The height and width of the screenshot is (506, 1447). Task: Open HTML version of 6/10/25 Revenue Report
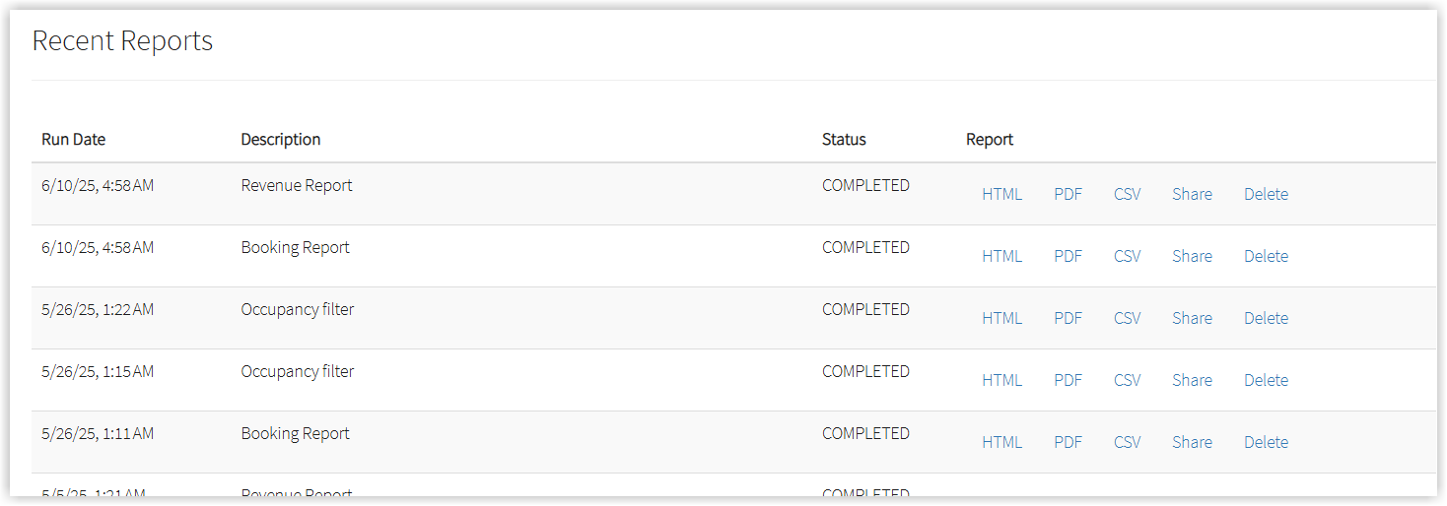pyautogui.click(x=1001, y=194)
